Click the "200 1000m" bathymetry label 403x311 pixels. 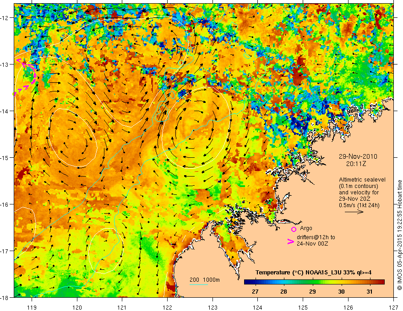[205, 280]
